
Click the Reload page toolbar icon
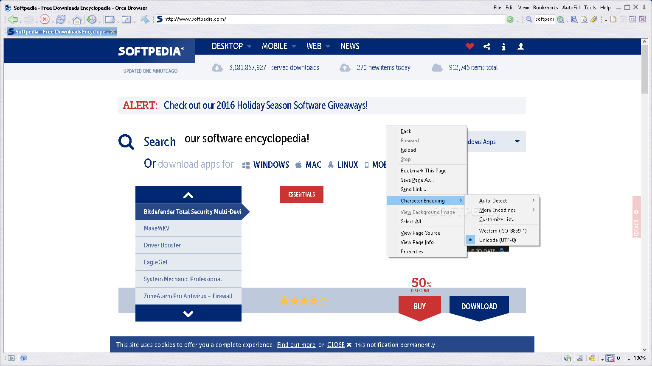coord(61,19)
